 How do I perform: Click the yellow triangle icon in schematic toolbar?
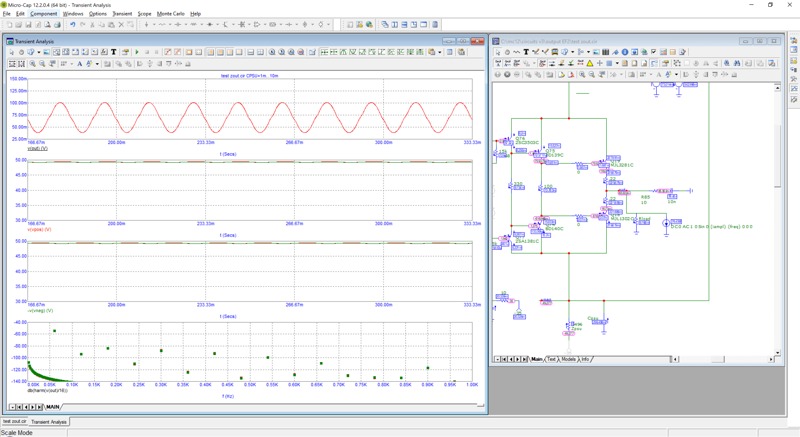590,63
